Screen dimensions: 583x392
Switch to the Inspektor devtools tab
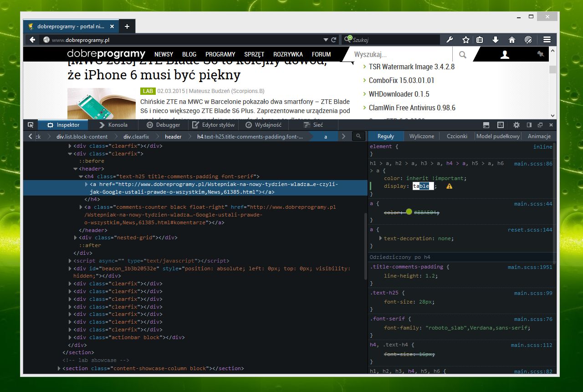[x=63, y=125]
